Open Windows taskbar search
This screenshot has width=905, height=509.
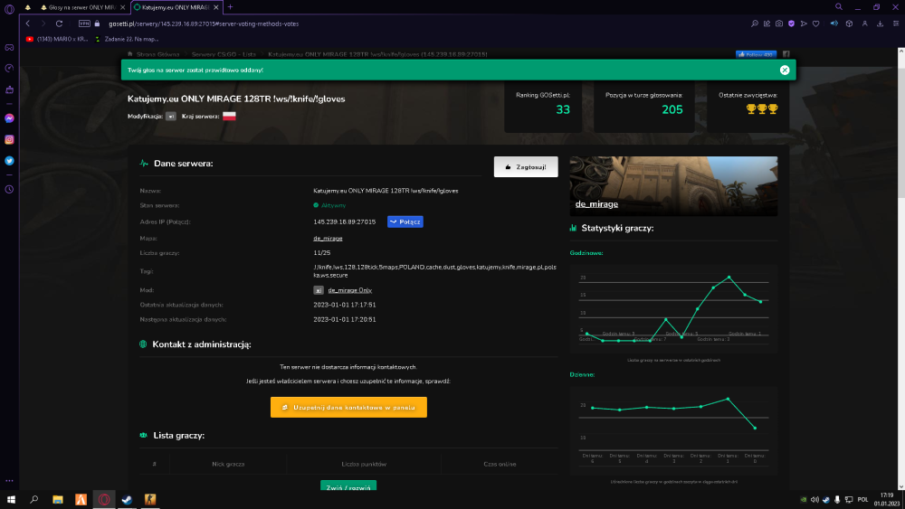click(x=34, y=500)
